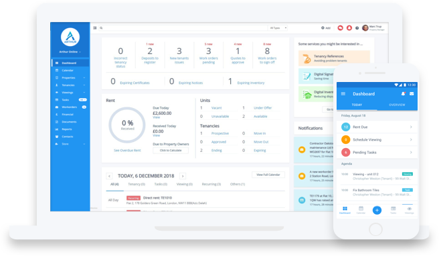Open the red notification bell icon
439x256 pixels.
[349, 28]
